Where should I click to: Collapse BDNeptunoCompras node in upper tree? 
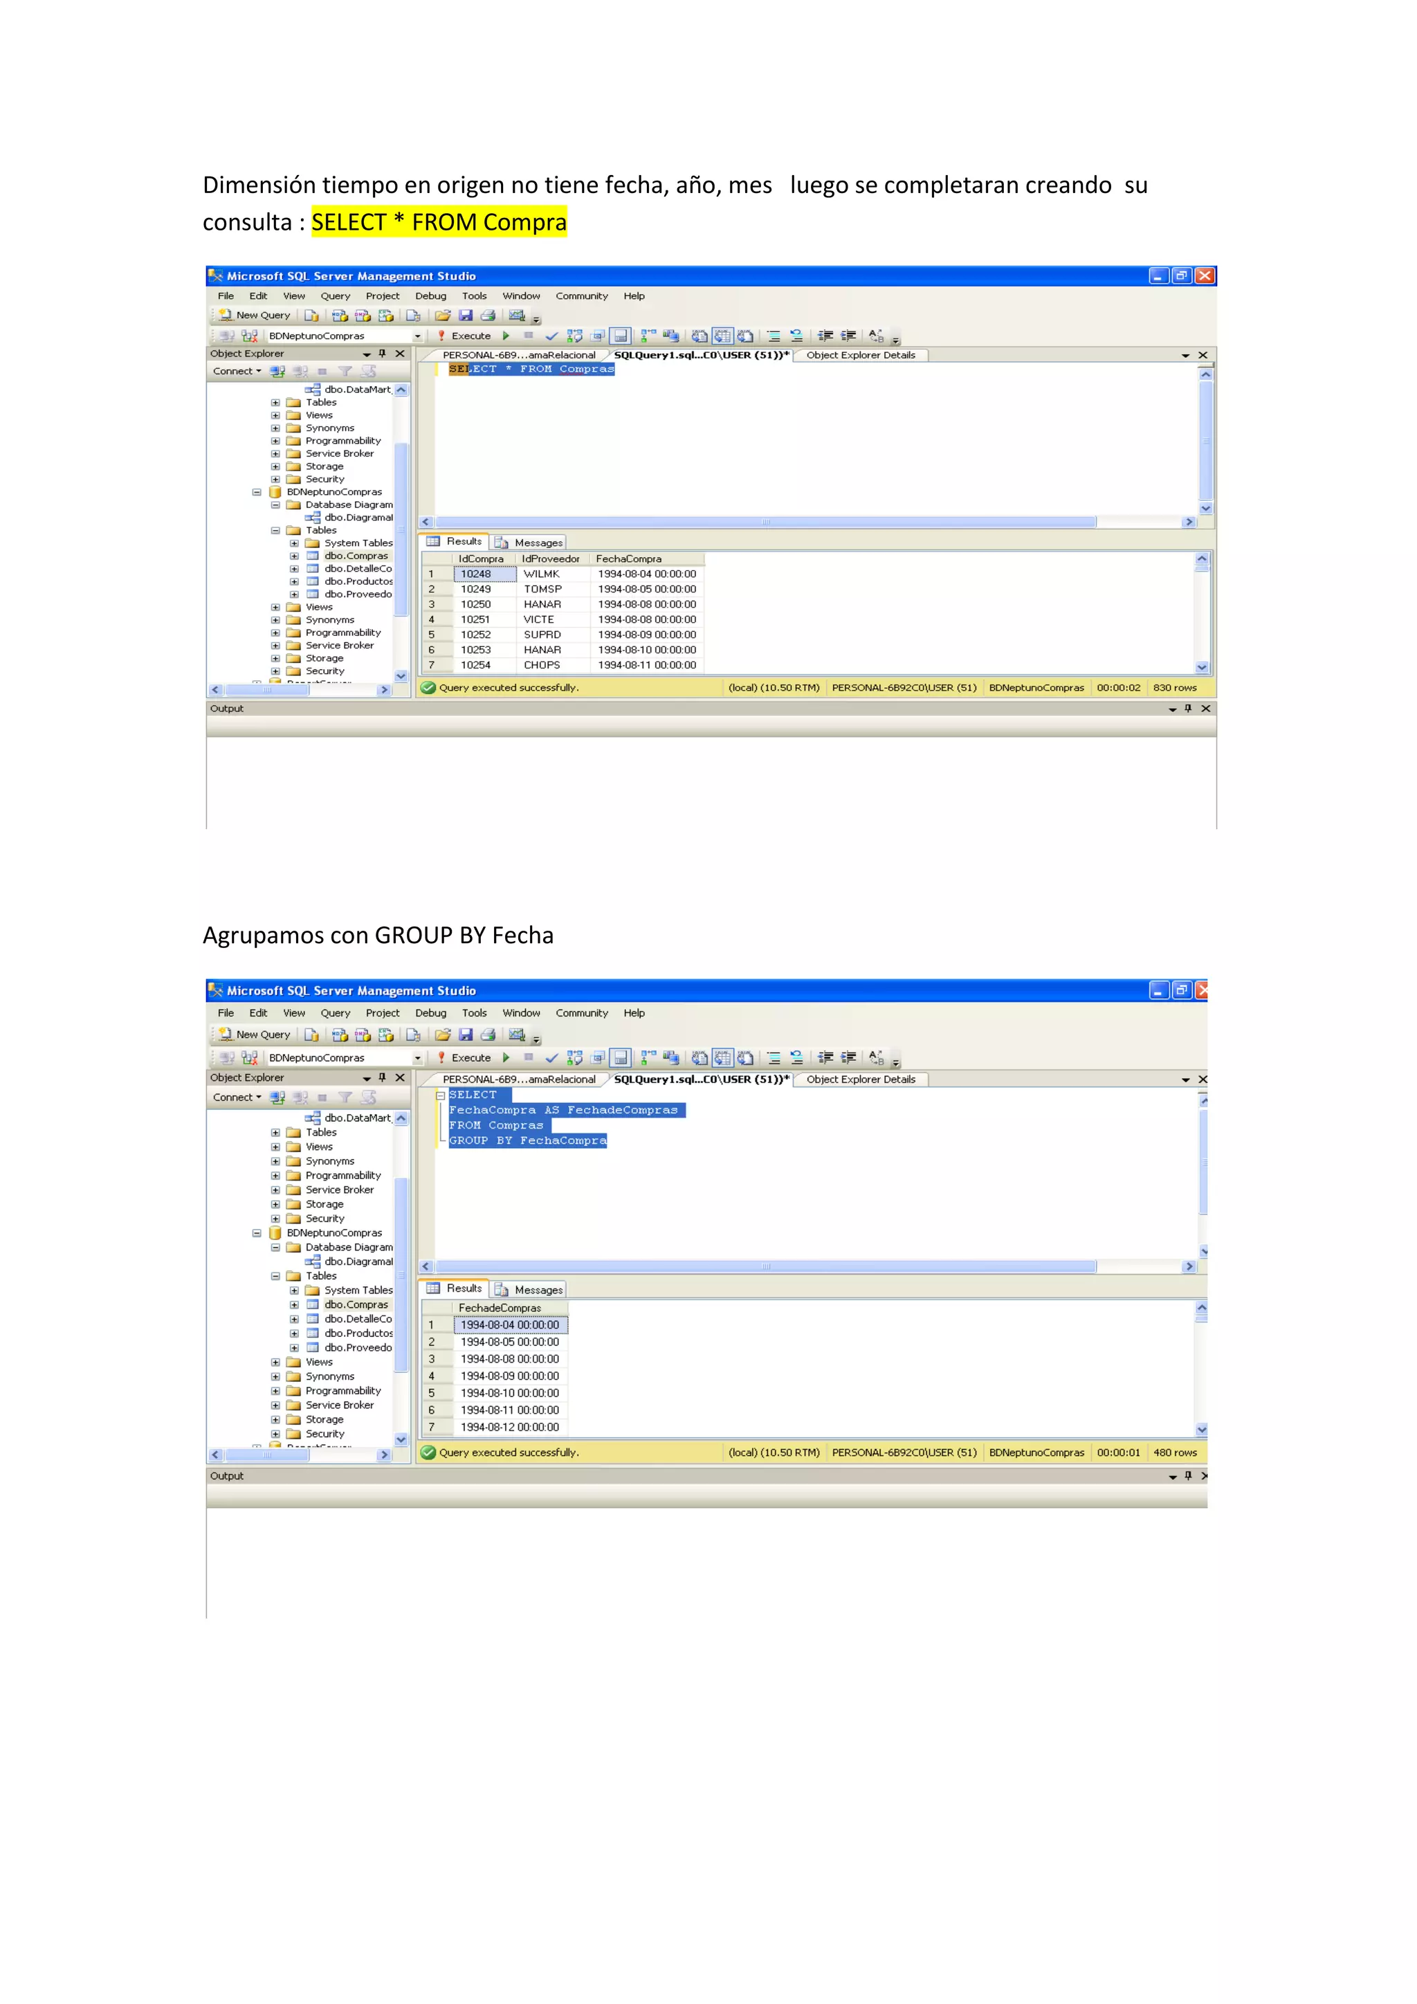click(x=257, y=492)
